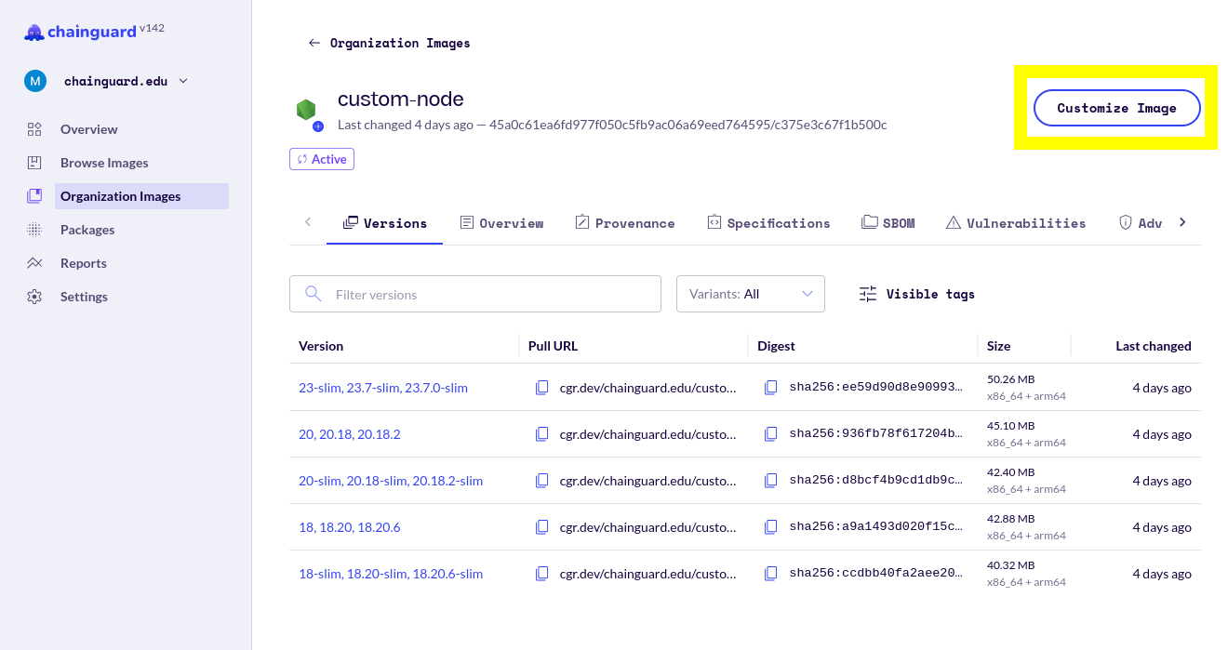Open the Visible tags settings

click(917, 294)
